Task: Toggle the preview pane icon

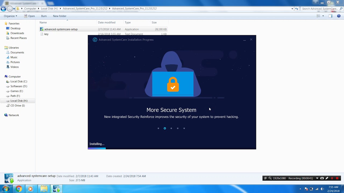Action: tap(331, 16)
